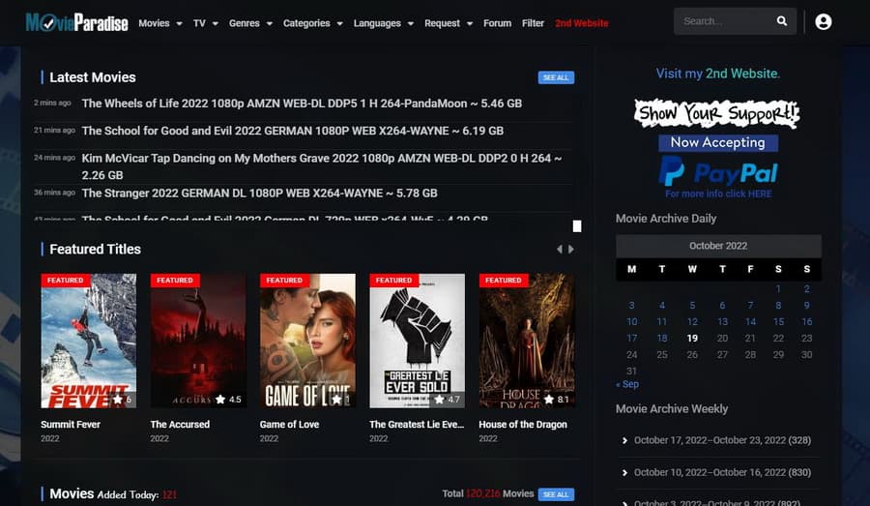Select October 19 in the calendar
The image size is (870, 506).
pyautogui.click(x=692, y=339)
